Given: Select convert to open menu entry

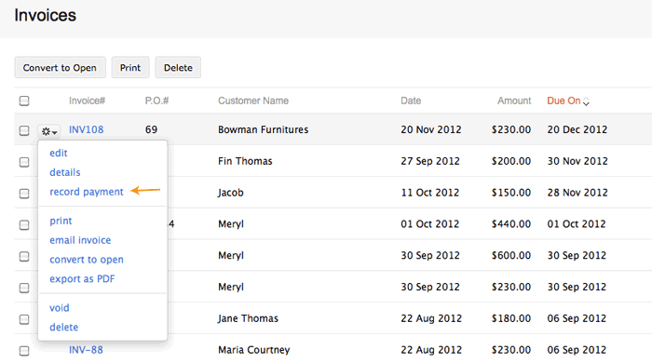Looking at the screenshot, I should [87, 260].
